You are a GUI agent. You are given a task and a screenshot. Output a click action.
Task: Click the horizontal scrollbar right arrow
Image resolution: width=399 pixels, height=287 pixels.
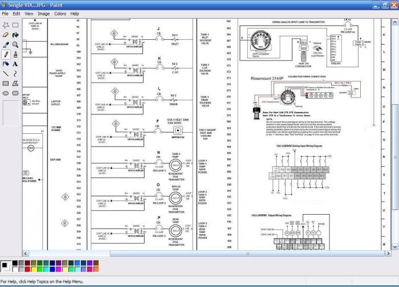(388, 253)
